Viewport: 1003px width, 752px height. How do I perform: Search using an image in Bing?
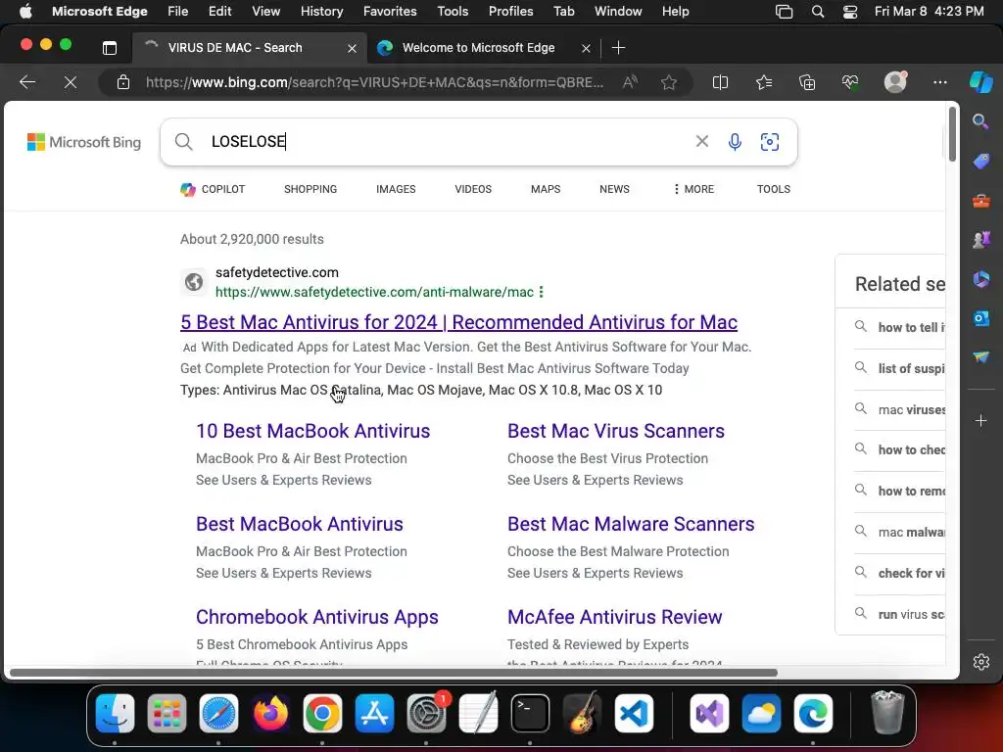pos(770,141)
